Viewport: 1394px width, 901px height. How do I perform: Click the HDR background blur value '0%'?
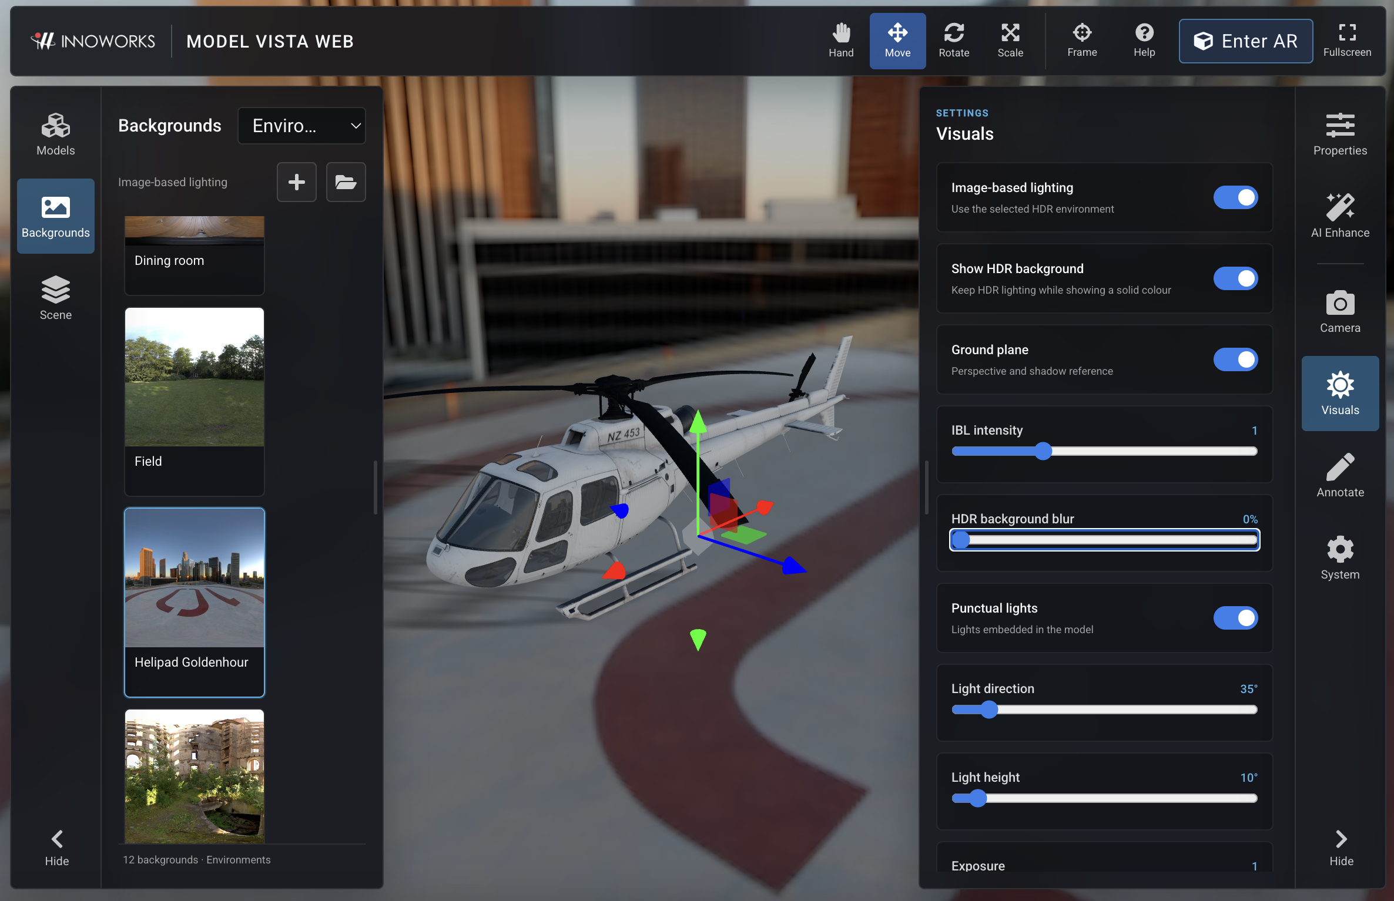pos(1250,519)
